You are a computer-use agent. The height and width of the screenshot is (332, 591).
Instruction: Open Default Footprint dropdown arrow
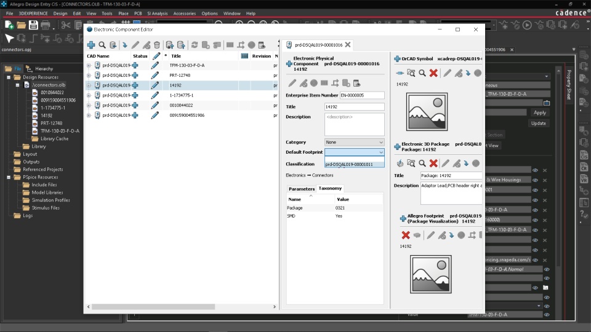(380, 152)
